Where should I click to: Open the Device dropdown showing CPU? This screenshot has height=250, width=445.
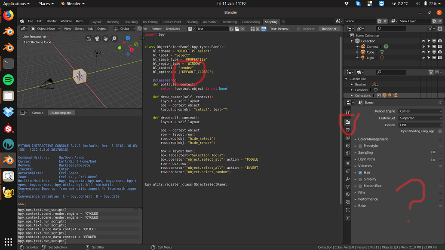coord(420,125)
